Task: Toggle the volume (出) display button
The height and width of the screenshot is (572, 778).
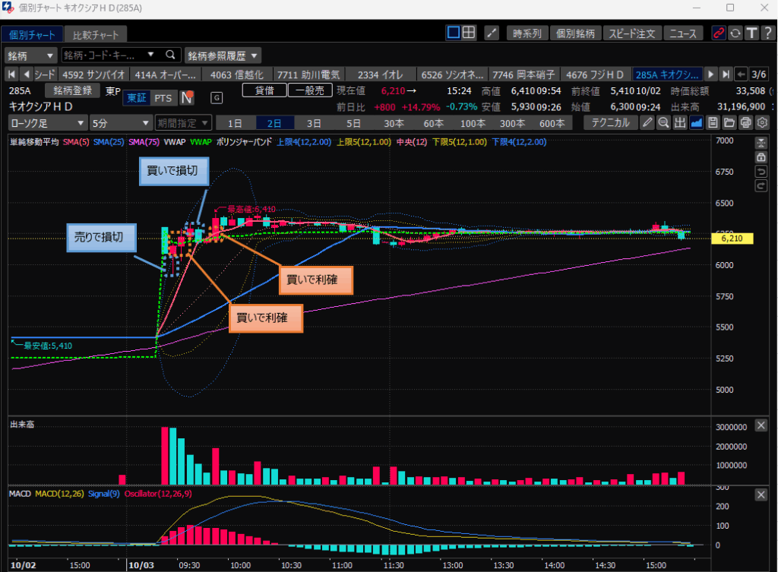Action: 680,122
